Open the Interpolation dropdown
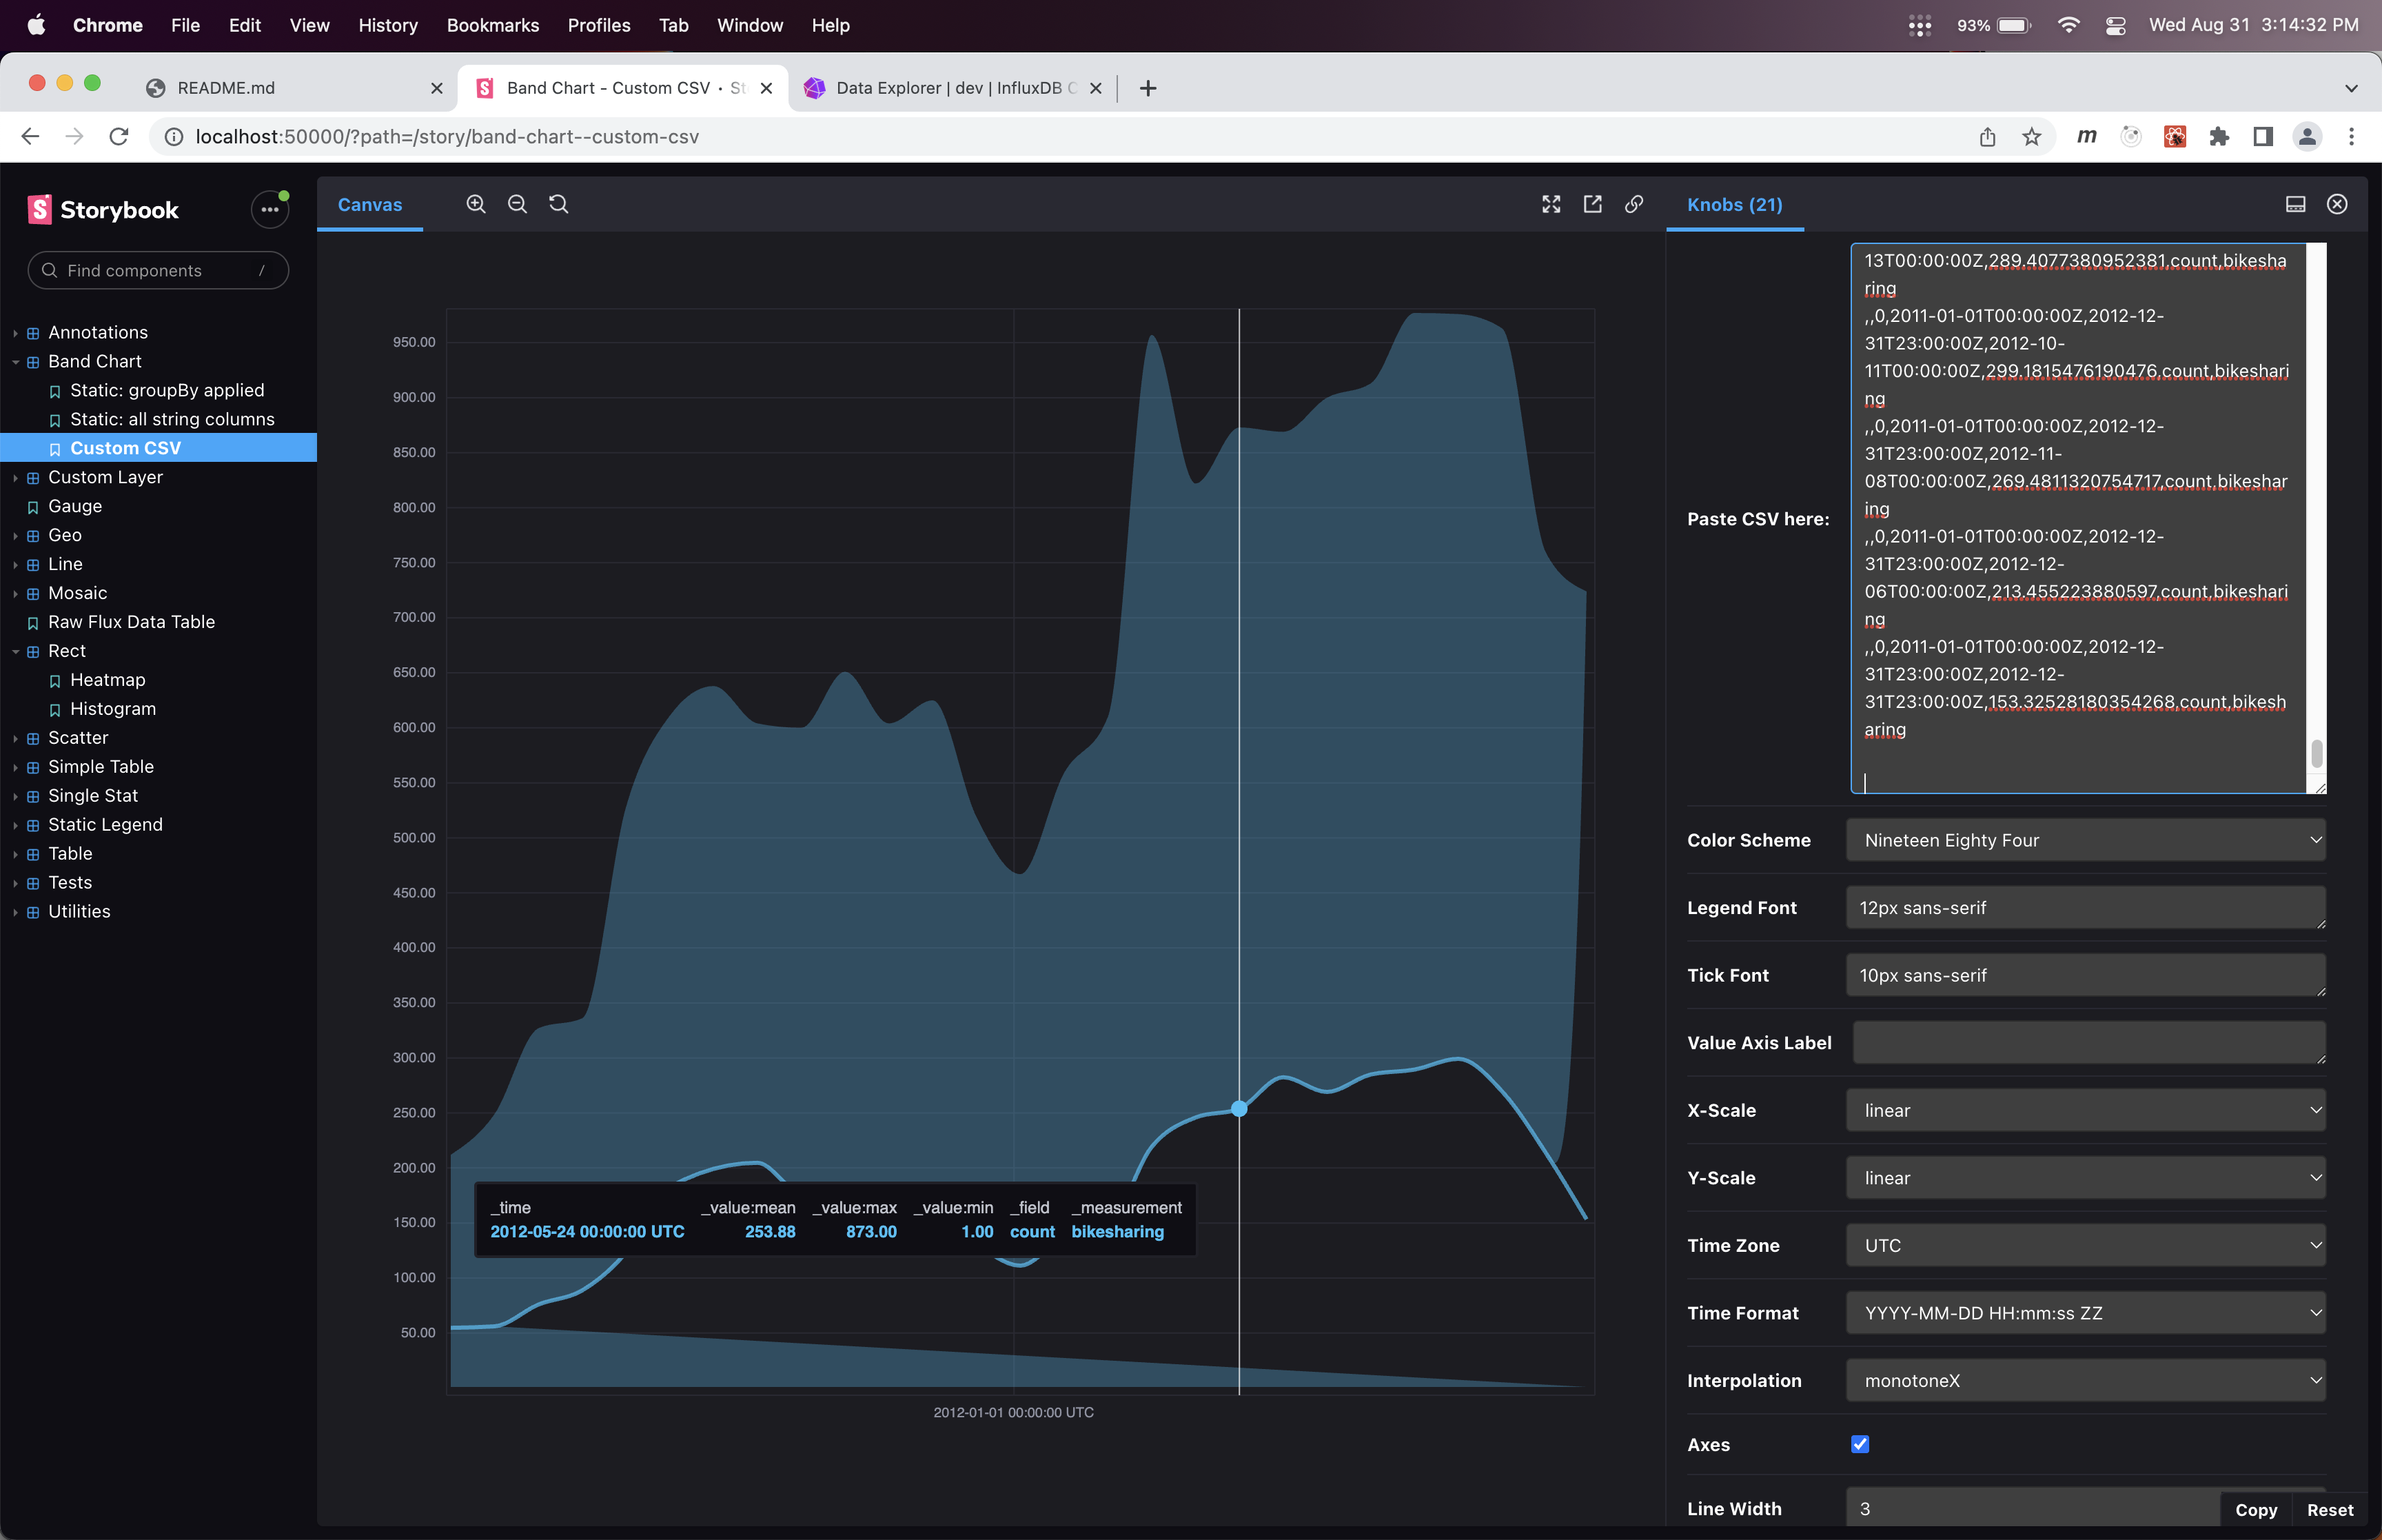The image size is (2382, 1540). tap(2085, 1380)
